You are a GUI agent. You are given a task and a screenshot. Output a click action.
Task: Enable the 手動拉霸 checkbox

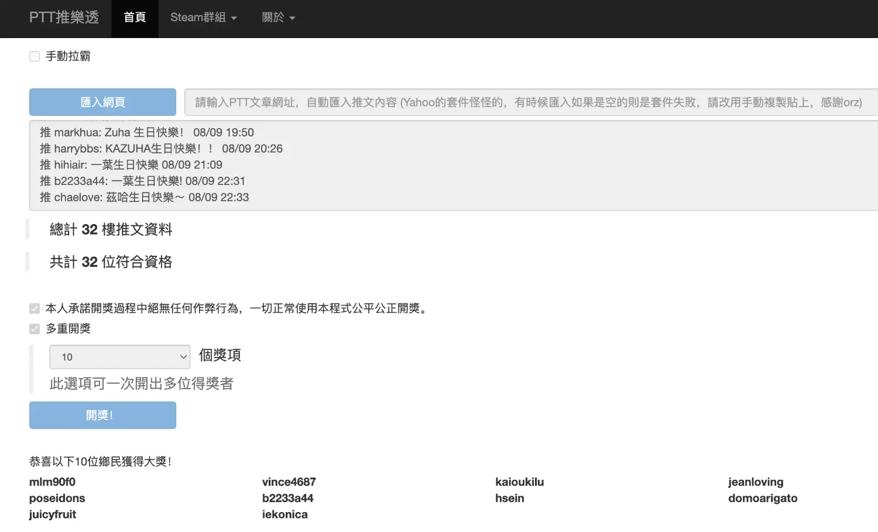(x=35, y=56)
